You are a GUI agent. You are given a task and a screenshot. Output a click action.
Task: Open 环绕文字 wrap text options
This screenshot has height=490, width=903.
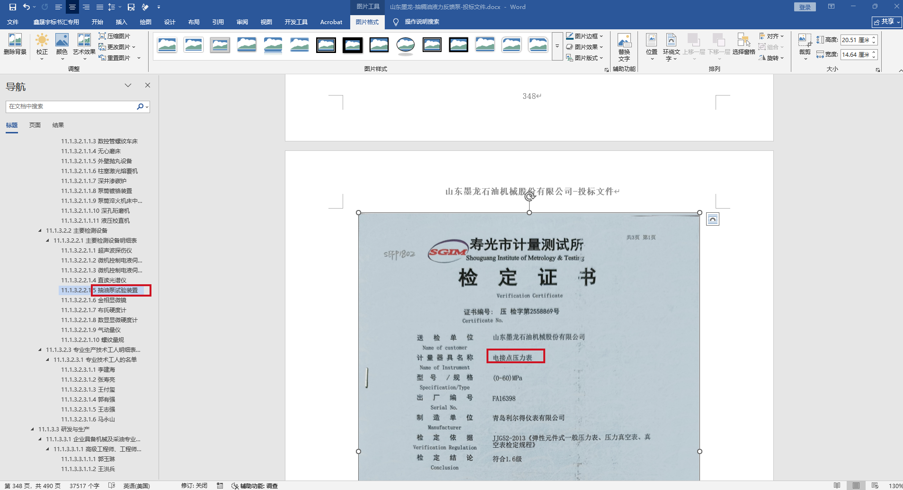pyautogui.click(x=671, y=47)
